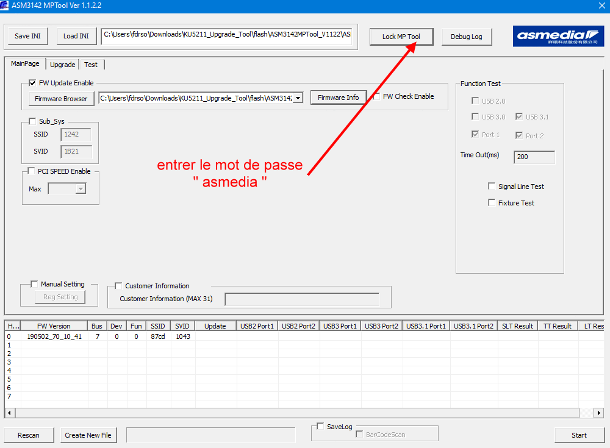Click the SVID input field

(x=76, y=152)
